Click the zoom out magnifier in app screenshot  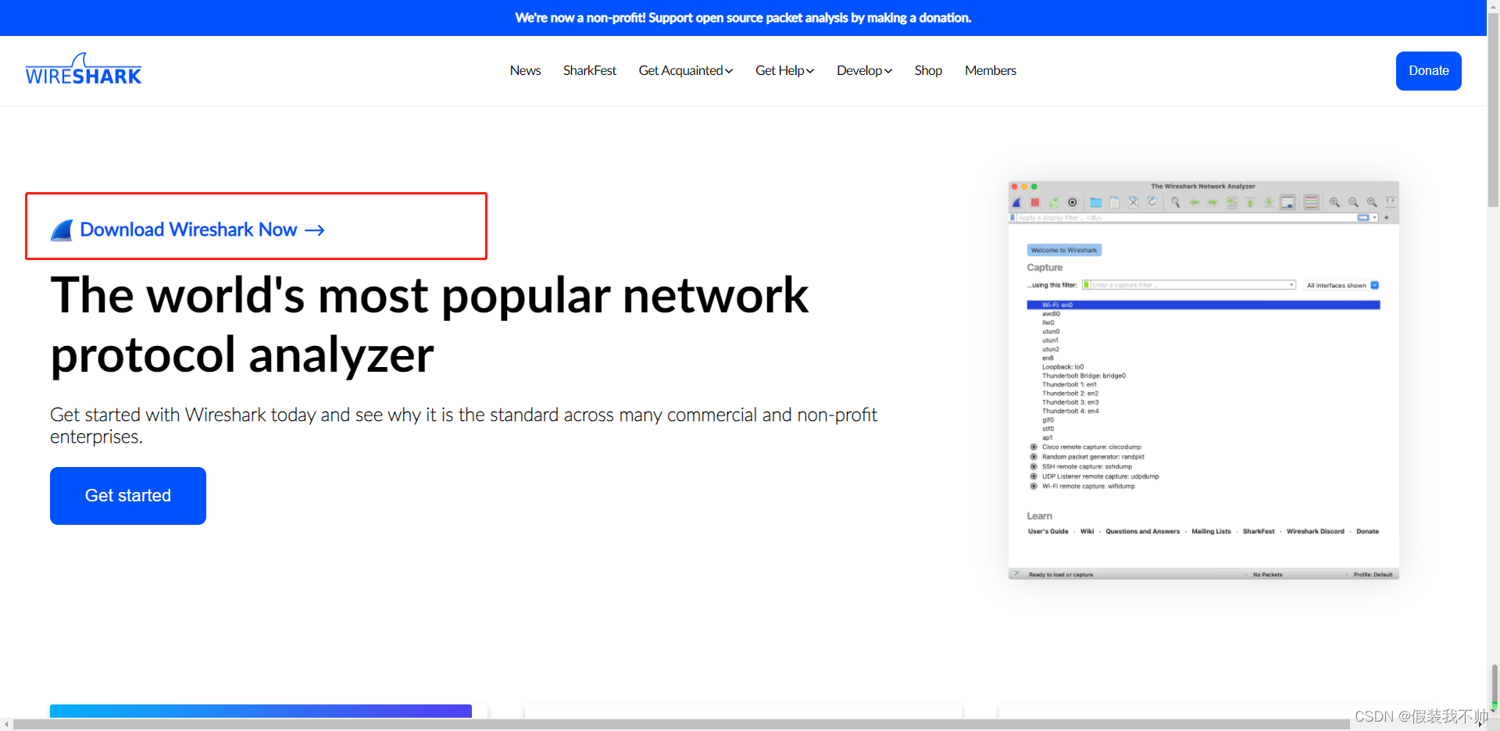click(1353, 202)
